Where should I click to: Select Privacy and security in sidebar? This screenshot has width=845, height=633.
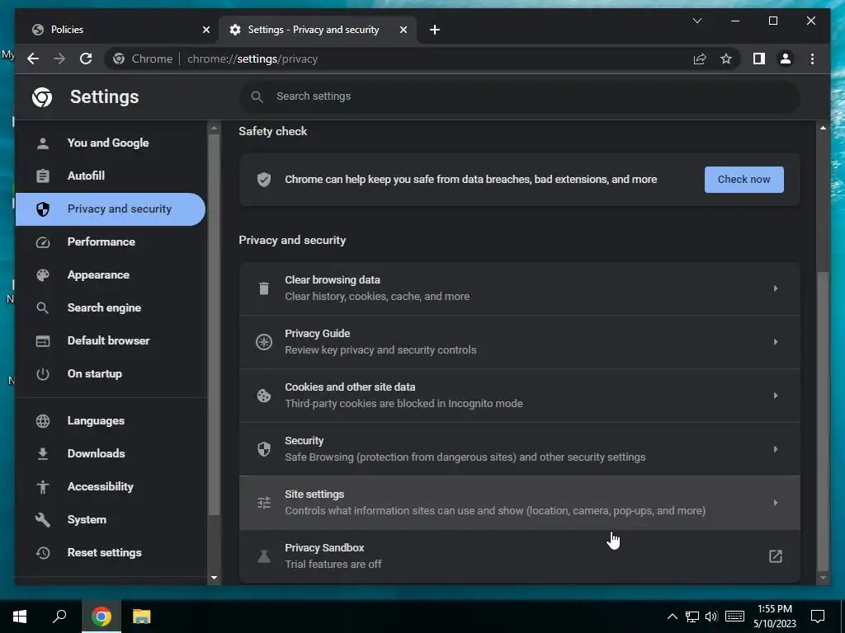pyautogui.click(x=111, y=209)
